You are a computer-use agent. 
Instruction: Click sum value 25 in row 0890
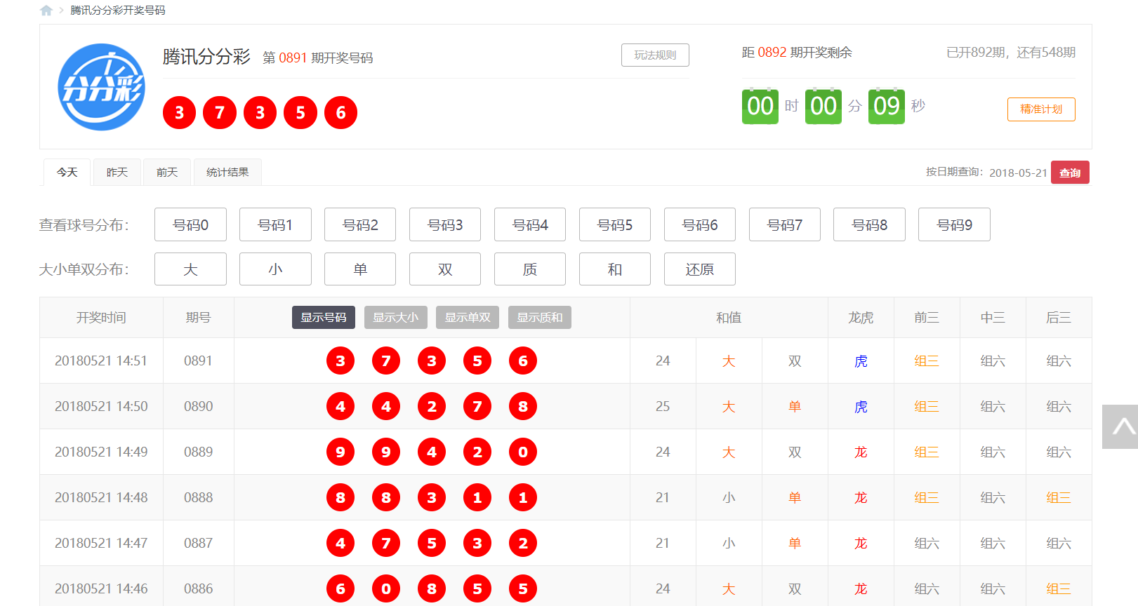point(663,406)
